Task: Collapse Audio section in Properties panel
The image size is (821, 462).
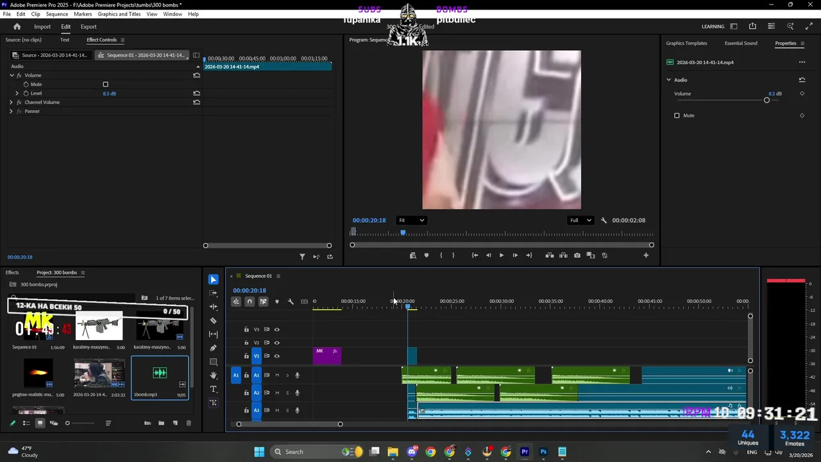Action: (x=668, y=80)
